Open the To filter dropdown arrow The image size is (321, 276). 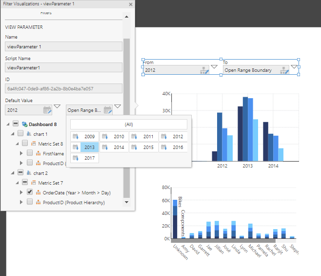(294, 67)
